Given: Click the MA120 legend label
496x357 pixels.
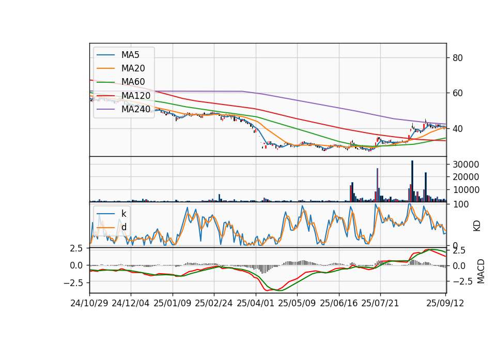Looking at the screenshot, I should pyautogui.click(x=136, y=96).
